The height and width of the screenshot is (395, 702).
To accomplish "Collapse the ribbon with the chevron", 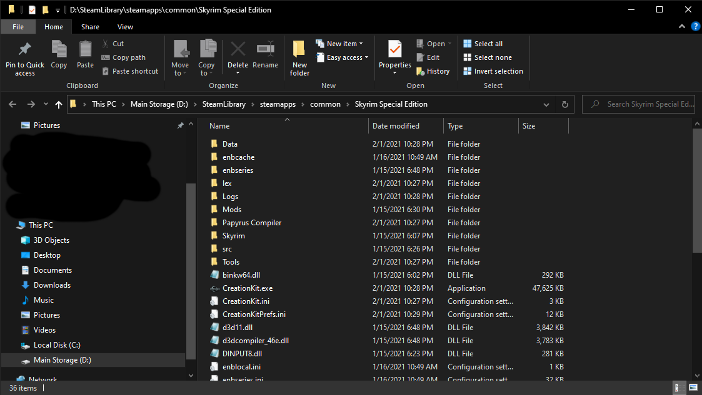I will tap(682, 26).
